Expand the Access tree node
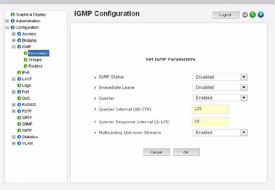 (13, 34)
